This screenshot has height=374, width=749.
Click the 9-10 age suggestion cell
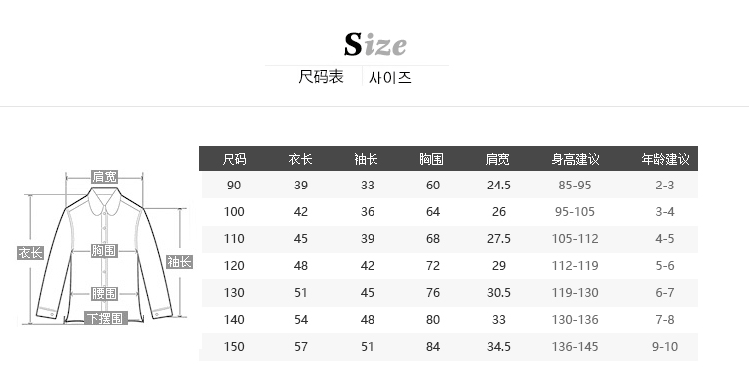665,347
